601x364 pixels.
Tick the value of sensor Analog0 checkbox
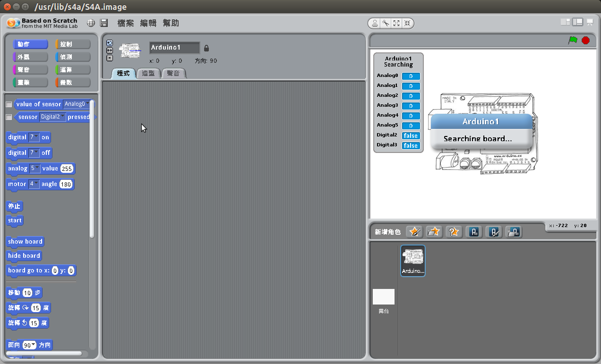(x=9, y=104)
